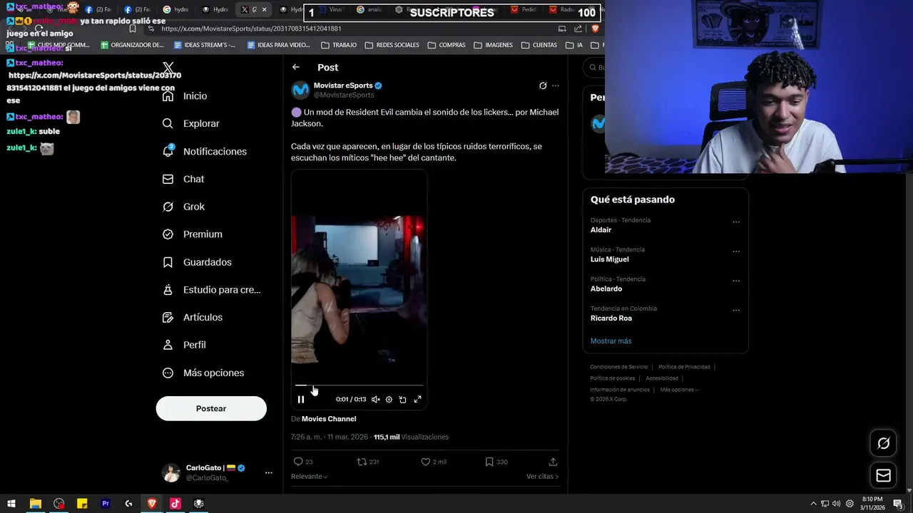913x513 pixels.
Task: Open the Windows notification center
Action: click(x=897, y=504)
